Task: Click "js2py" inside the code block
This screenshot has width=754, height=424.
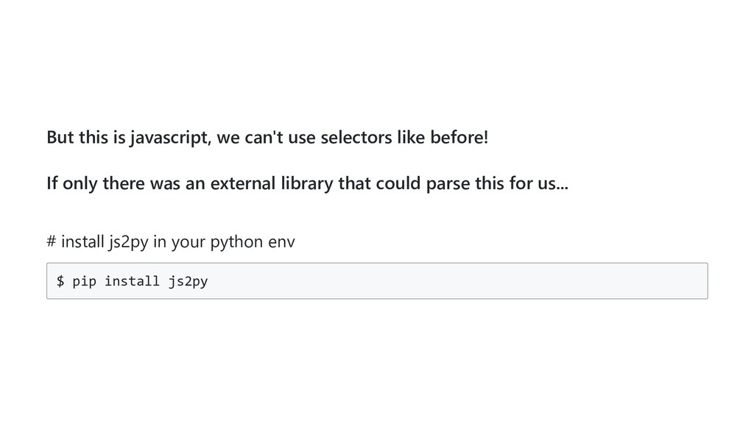Action: coord(188,280)
